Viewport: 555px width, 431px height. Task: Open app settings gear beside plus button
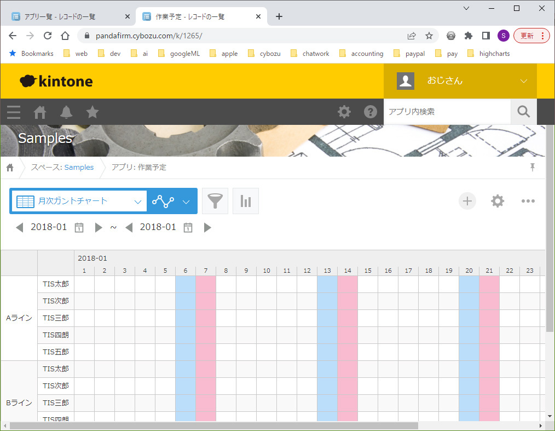click(498, 201)
